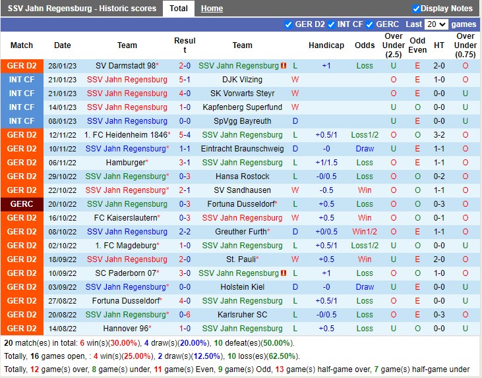Image resolution: width=482 pixels, height=378 pixels.
Task: Toggle the INT CF league checkbox
Action: click(331, 24)
